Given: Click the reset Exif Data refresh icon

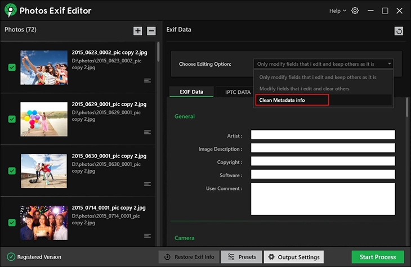Looking at the screenshot, I should click(399, 31).
